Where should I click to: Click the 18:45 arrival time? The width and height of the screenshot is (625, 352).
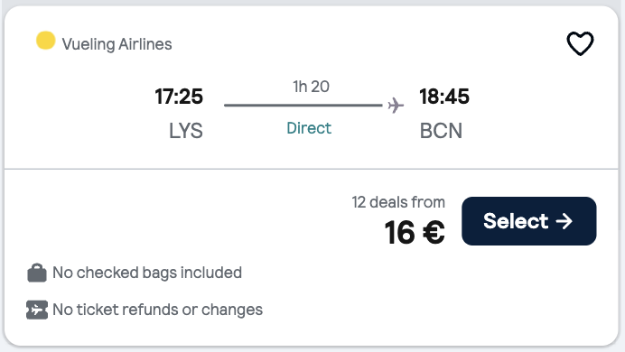pyautogui.click(x=444, y=97)
